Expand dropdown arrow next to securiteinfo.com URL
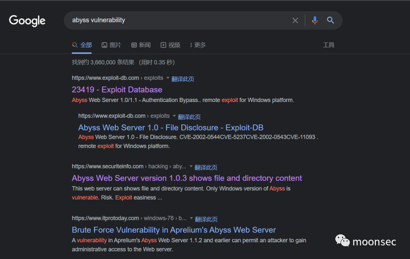Screen dimensions: 410x259 coord(191,166)
